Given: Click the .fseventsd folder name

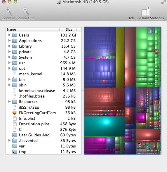Looking at the screenshot, I should click(x=28, y=140).
